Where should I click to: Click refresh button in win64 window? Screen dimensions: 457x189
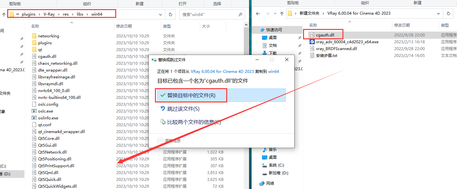pos(170,14)
